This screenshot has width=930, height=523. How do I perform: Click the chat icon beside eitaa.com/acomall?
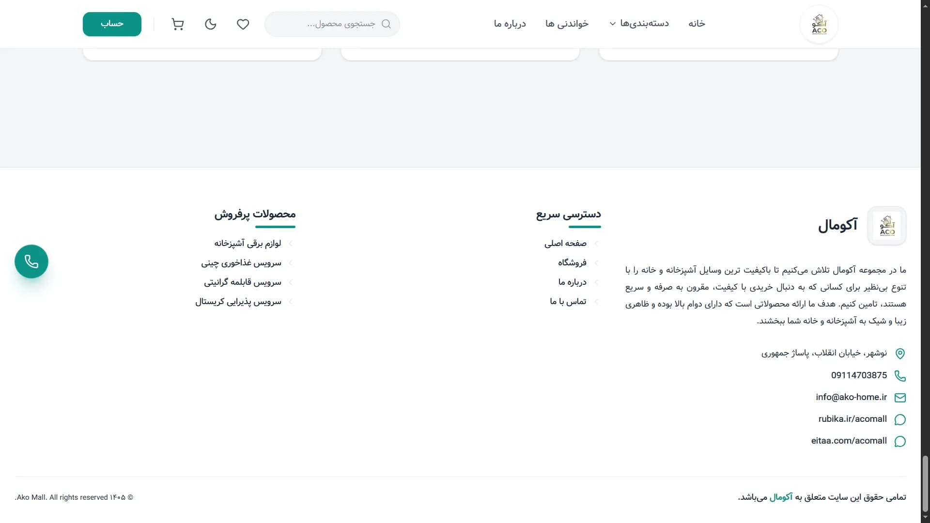(900, 441)
